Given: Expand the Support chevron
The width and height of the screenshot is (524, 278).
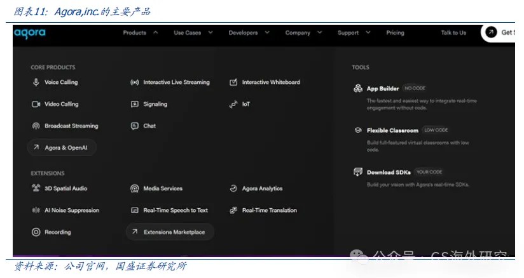Looking at the screenshot, I should 368,32.
